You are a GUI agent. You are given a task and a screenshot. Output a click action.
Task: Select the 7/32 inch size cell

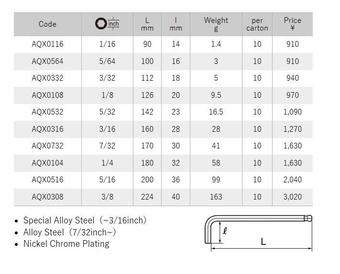point(107,146)
